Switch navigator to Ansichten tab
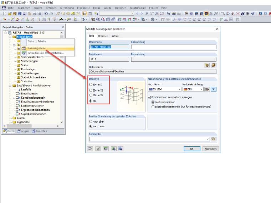The width and height of the screenshot is (271, 203). pos(39,131)
